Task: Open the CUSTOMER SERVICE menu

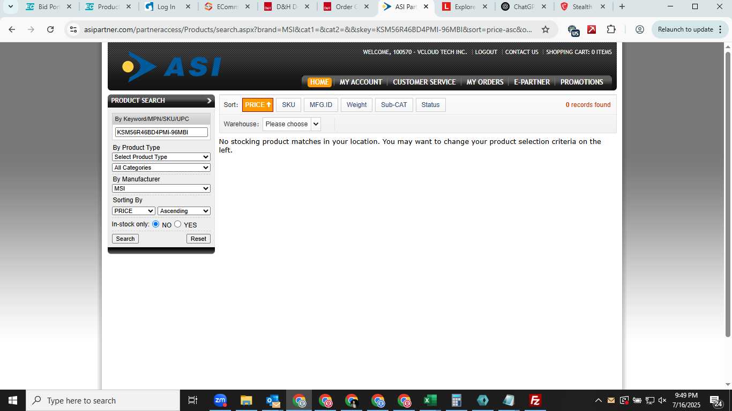Action: point(424,82)
